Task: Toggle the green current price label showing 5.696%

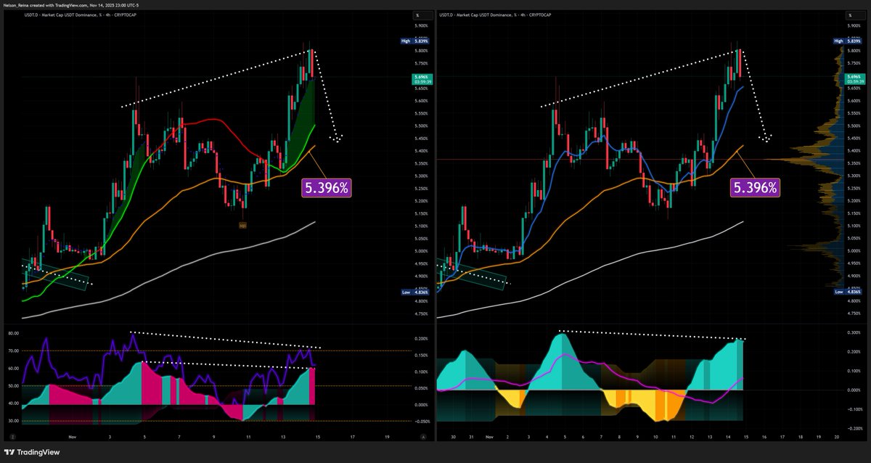Action: [x=422, y=75]
